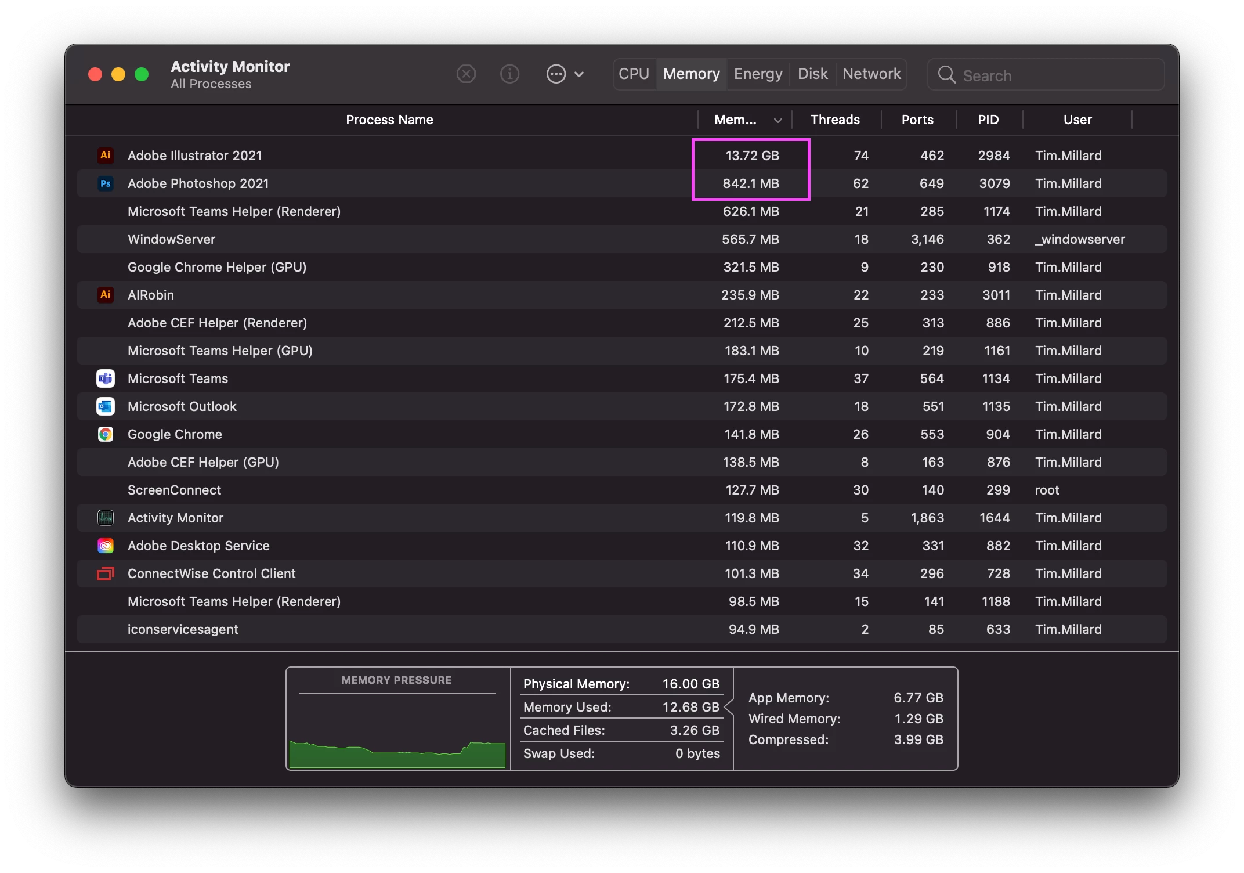Switch to the Energy tab
The width and height of the screenshot is (1244, 873).
tap(758, 74)
